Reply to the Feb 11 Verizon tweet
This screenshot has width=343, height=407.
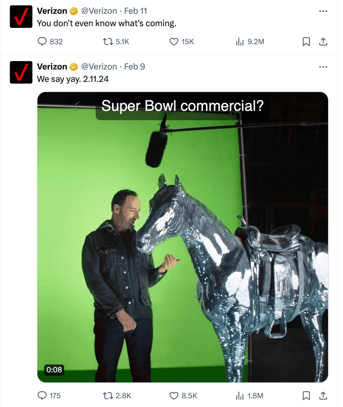pos(42,42)
